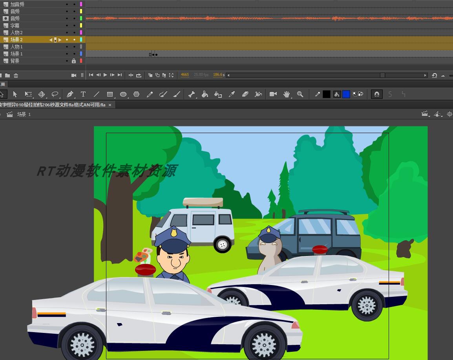
Task: Toggle visibility dot of 人物2 layer
Action: [67, 33]
